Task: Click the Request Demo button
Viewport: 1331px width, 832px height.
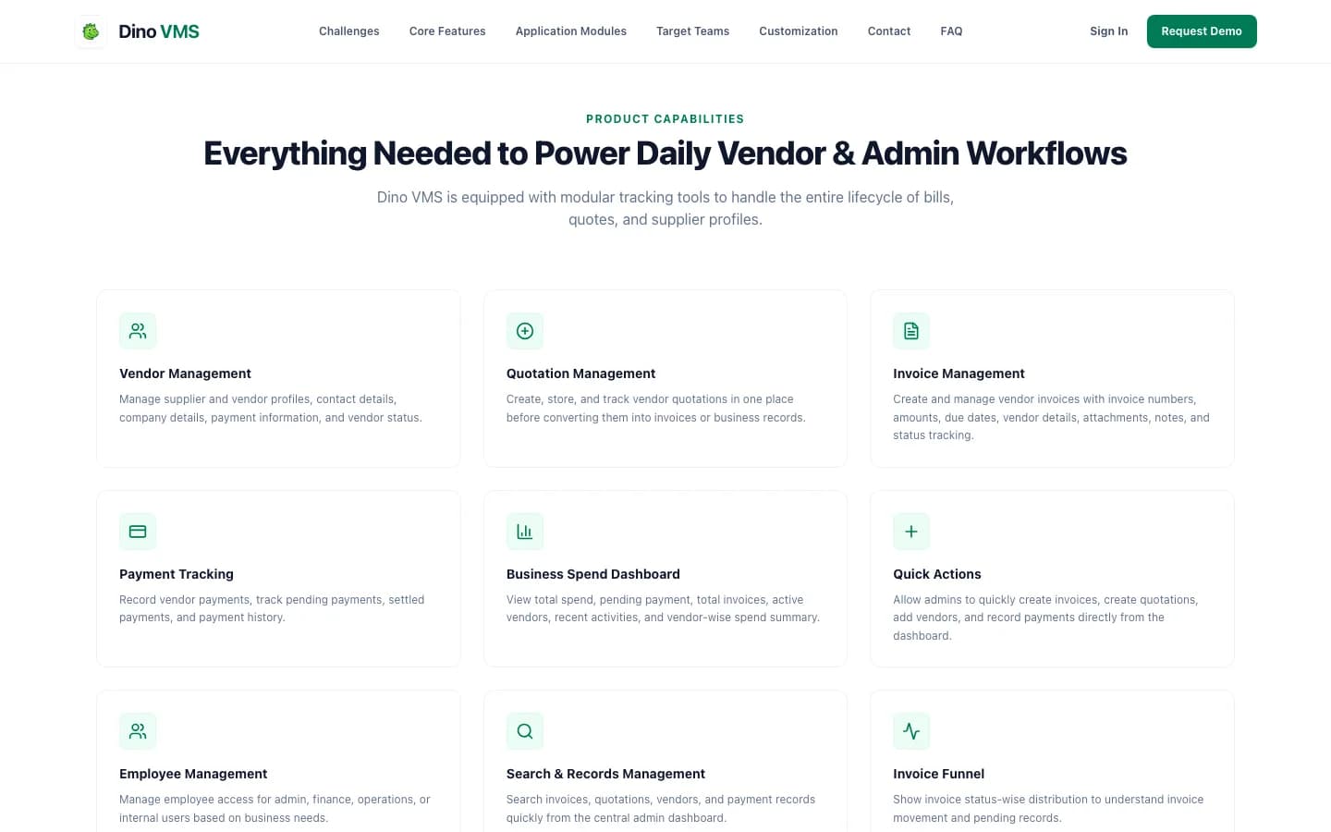Action: [1202, 31]
